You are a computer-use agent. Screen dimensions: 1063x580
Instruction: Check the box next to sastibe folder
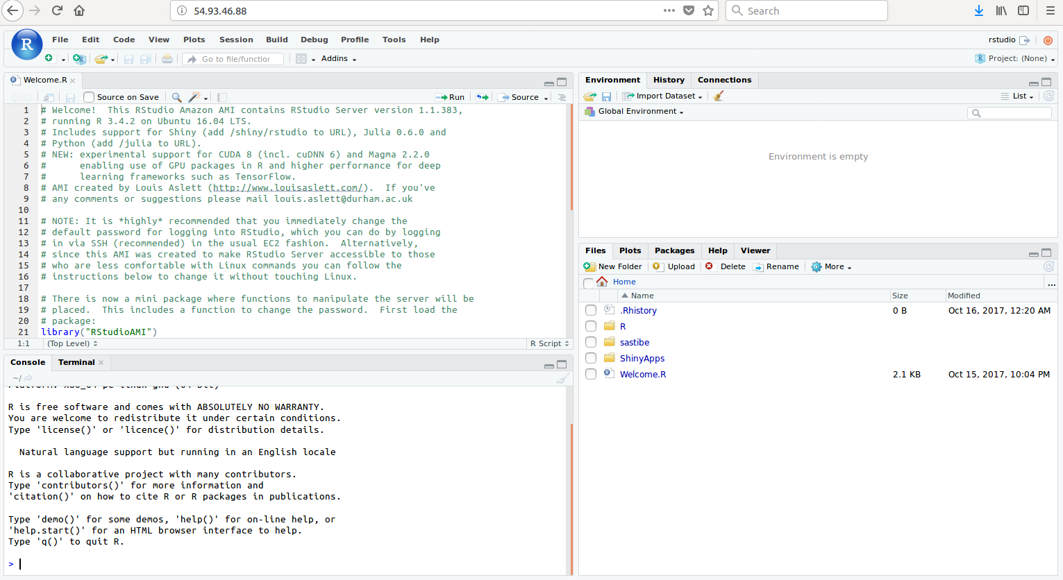(x=591, y=342)
